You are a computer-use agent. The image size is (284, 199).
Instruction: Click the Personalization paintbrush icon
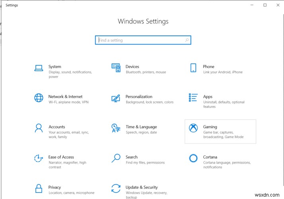pos(116,98)
